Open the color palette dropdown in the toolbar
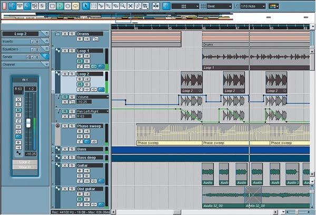 274,6
